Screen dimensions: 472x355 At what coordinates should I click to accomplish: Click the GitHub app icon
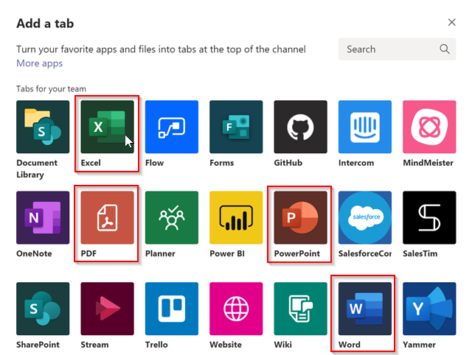click(300, 127)
